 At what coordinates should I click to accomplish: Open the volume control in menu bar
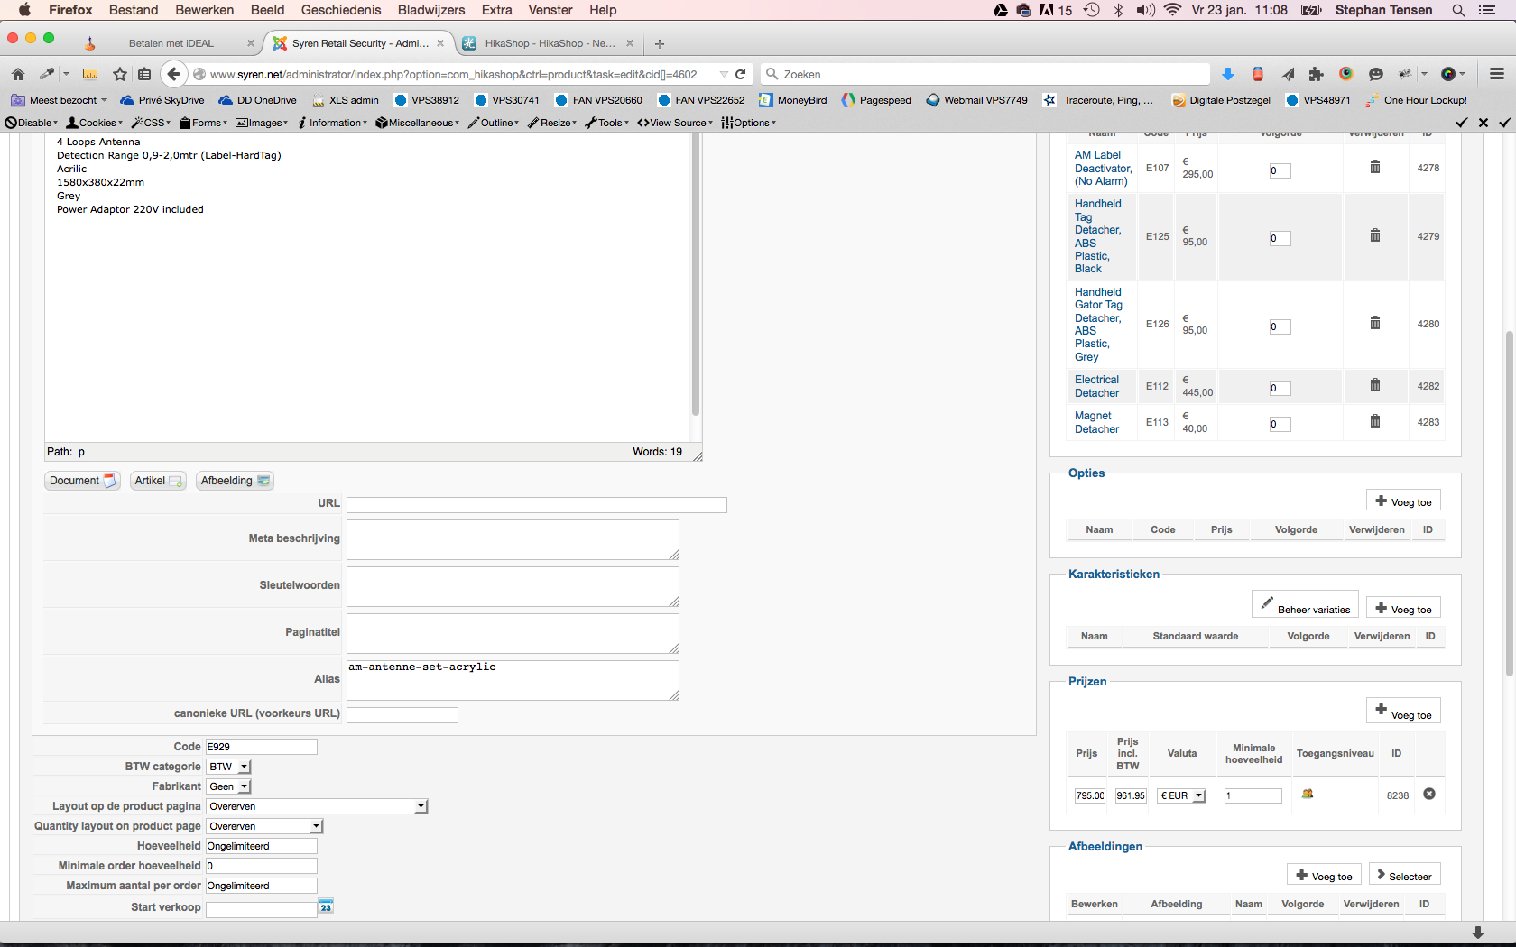click(1146, 10)
